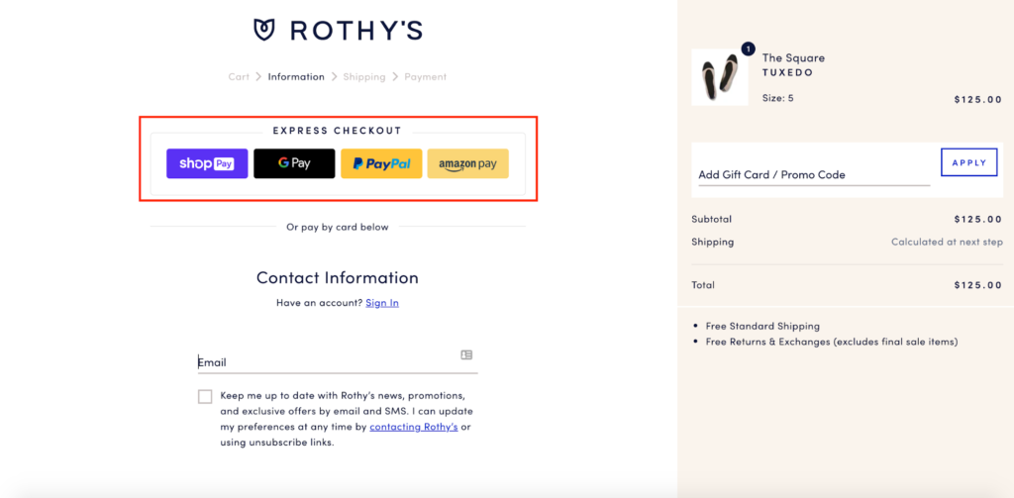Pay with Shop Pay button

point(207,163)
